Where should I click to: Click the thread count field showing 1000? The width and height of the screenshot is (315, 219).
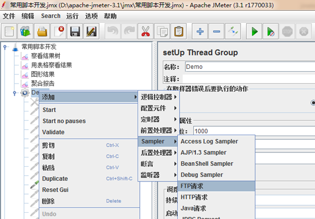coord(254,131)
